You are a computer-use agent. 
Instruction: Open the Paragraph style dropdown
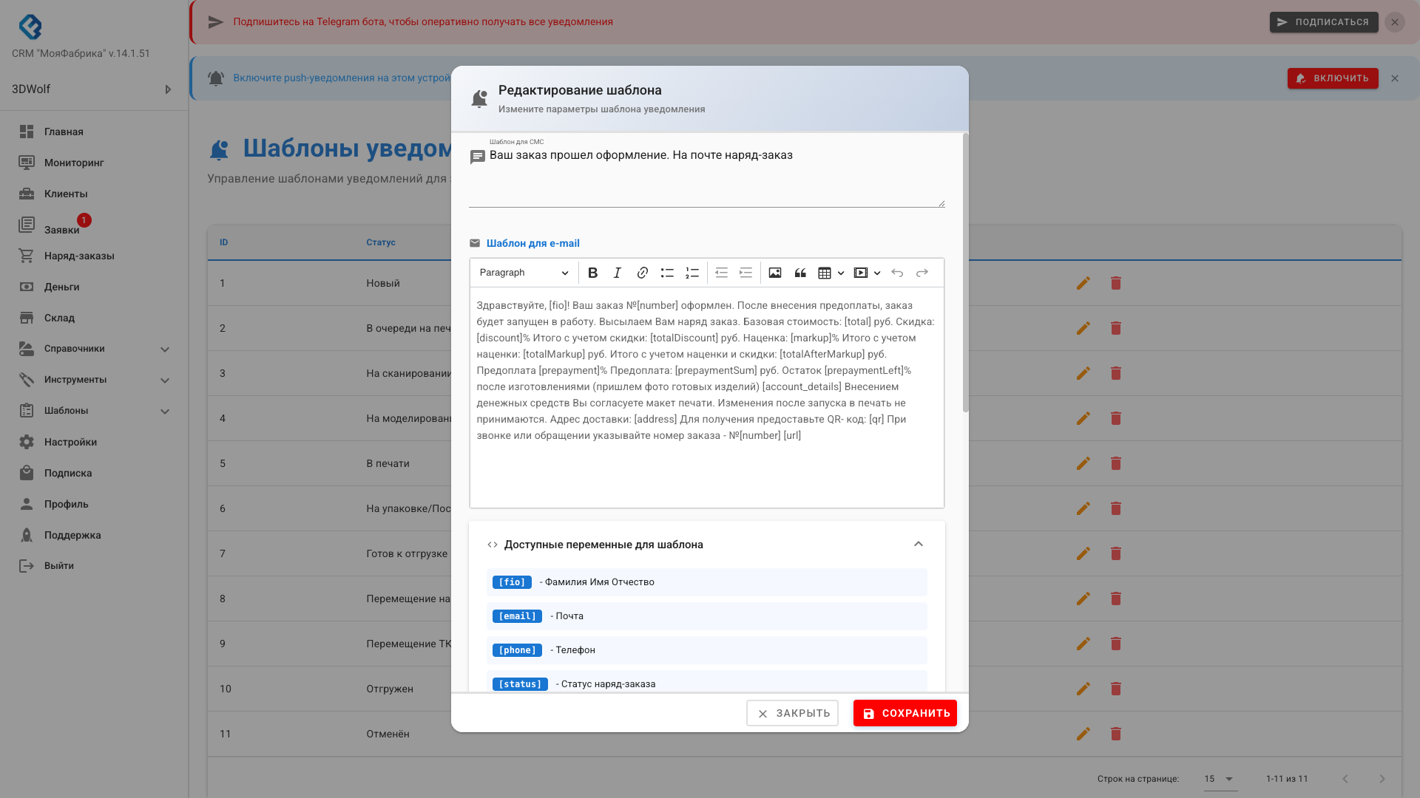pyautogui.click(x=523, y=273)
